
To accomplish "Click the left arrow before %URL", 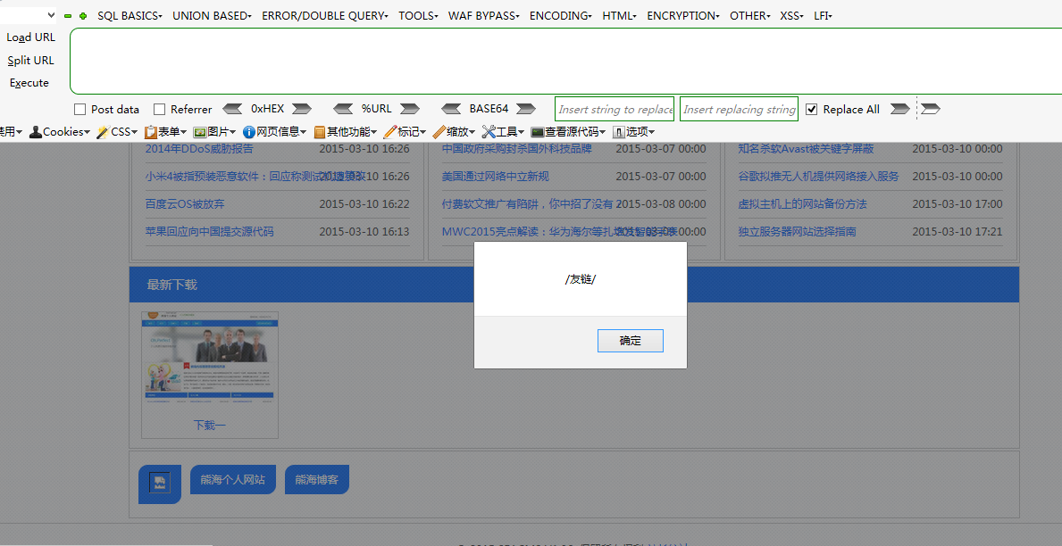I will (x=343, y=109).
